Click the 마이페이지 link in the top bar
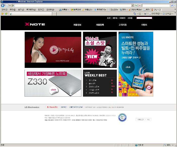Viewport: 177px width, 147px height. pos(122,18)
